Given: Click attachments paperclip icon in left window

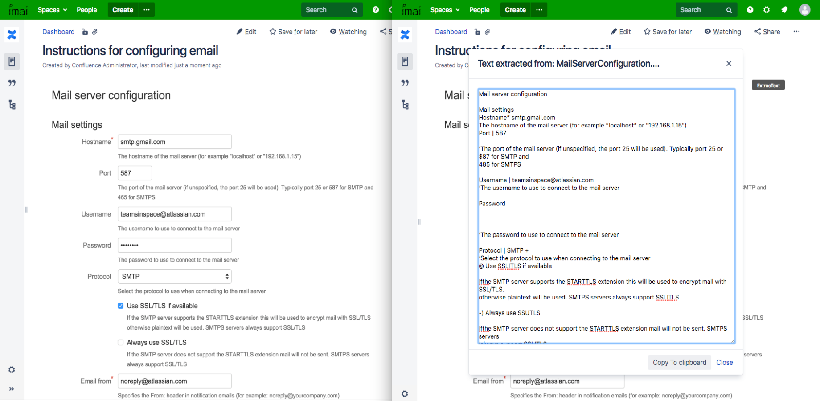Looking at the screenshot, I should 95,32.
